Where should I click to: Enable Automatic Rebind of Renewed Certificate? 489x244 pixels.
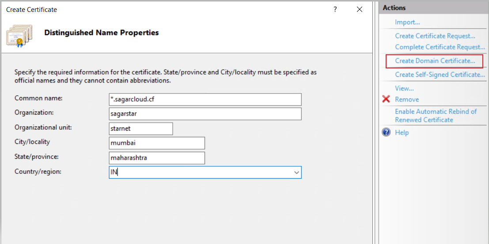tap(436, 116)
